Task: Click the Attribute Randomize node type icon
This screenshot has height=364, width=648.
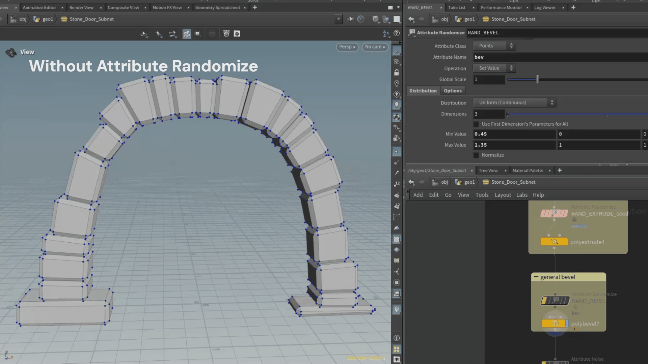Action: (412, 32)
